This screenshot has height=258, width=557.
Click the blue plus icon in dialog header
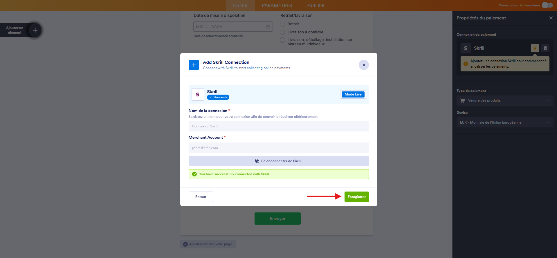tap(194, 65)
